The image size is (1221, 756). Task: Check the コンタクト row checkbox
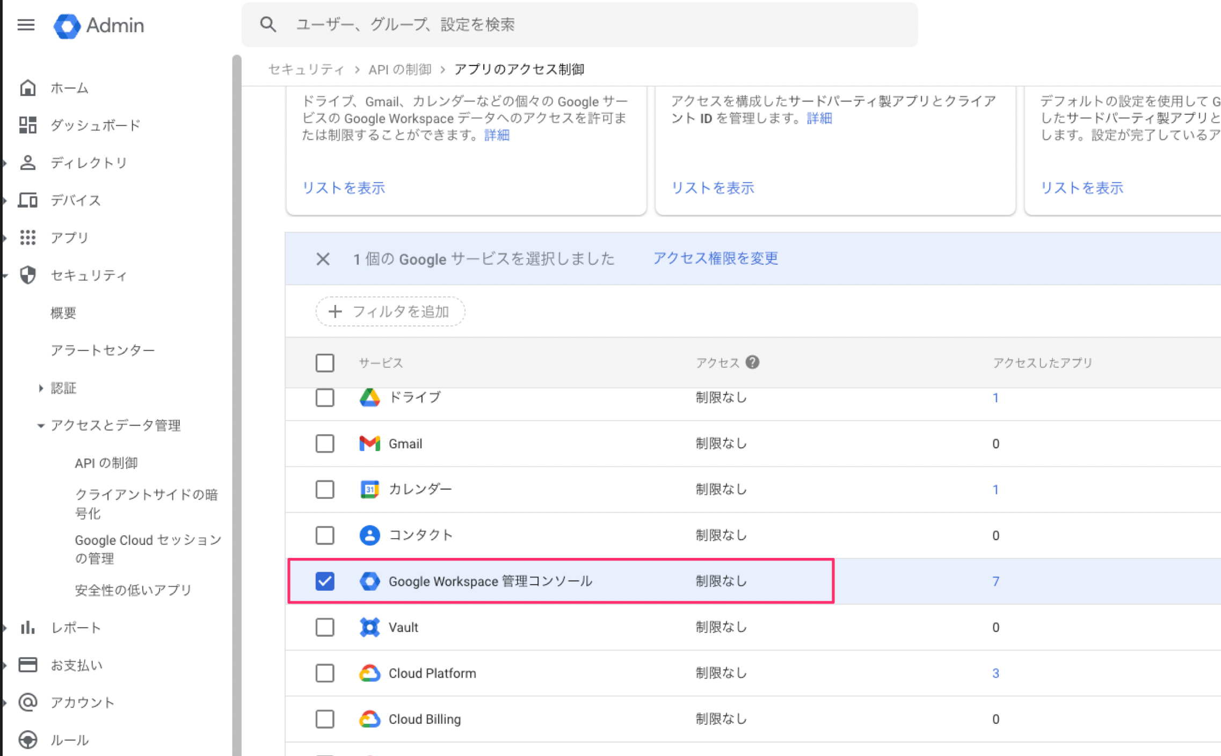click(x=325, y=535)
